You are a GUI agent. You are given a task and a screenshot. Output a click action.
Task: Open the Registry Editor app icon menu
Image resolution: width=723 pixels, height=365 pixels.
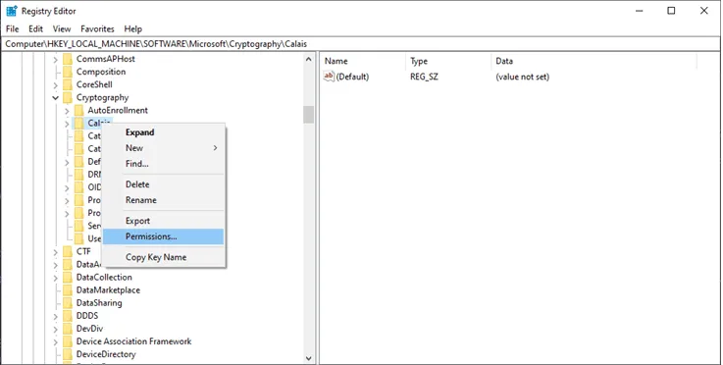(12, 11)
